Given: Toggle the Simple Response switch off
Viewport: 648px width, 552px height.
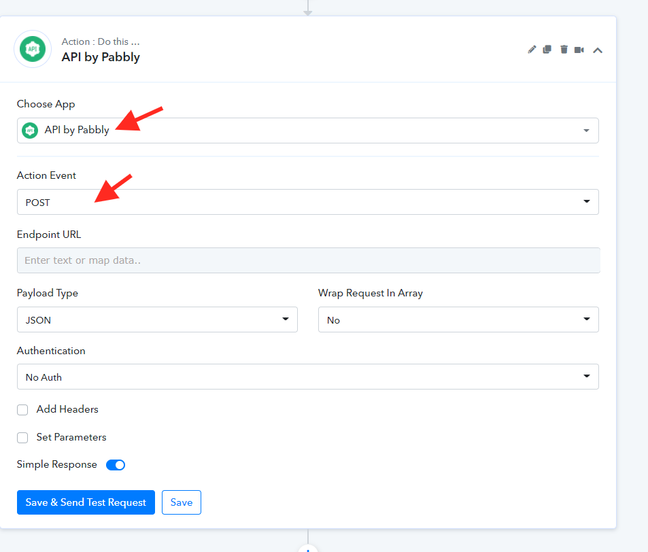Looking at the screenshot, I should 116,465.
